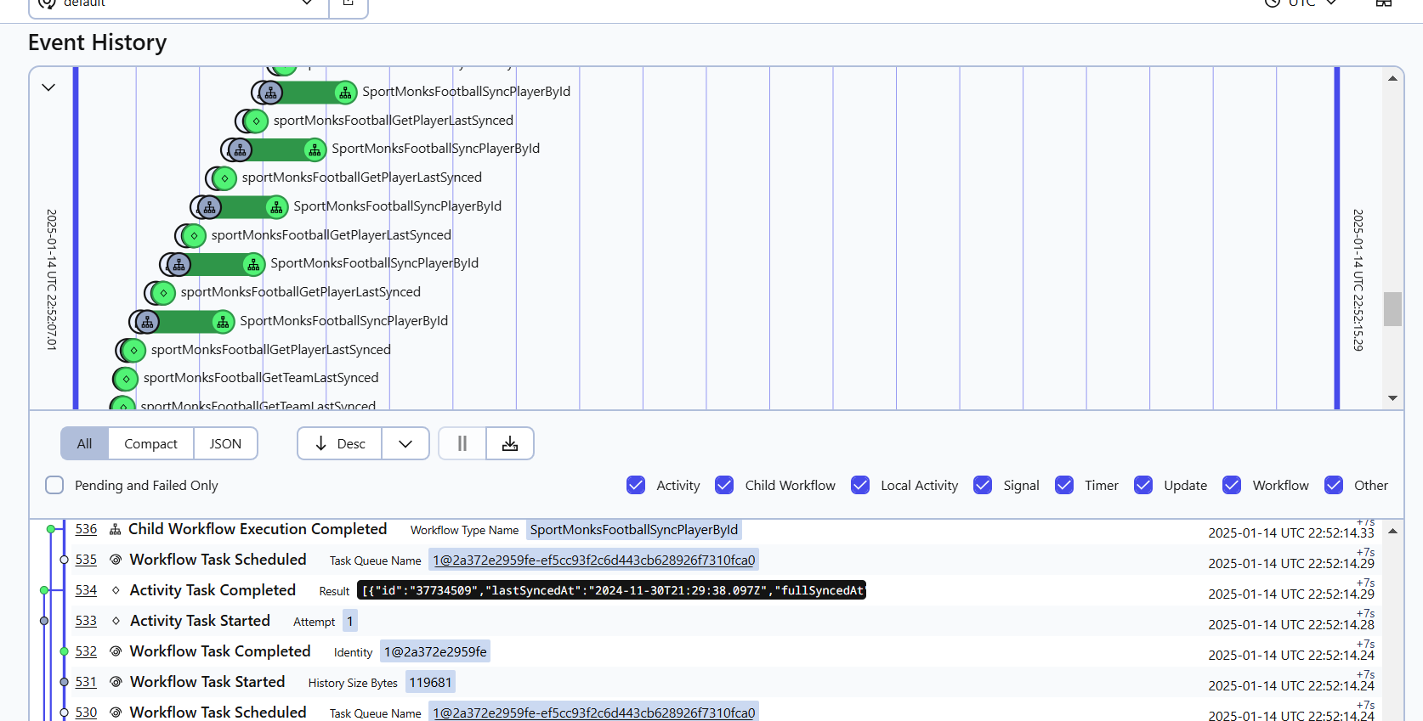This screenshot has height=721, width=1423.
Task: Click the second sportMonksFootballGetPlayerLastSynced activity node
Action: tap(224, 178)
